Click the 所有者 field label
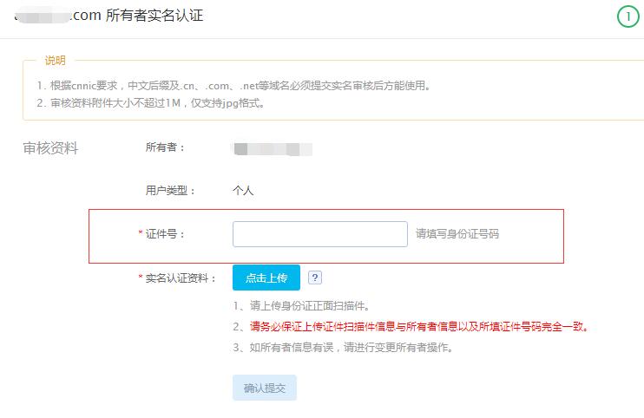 point(165,147)
